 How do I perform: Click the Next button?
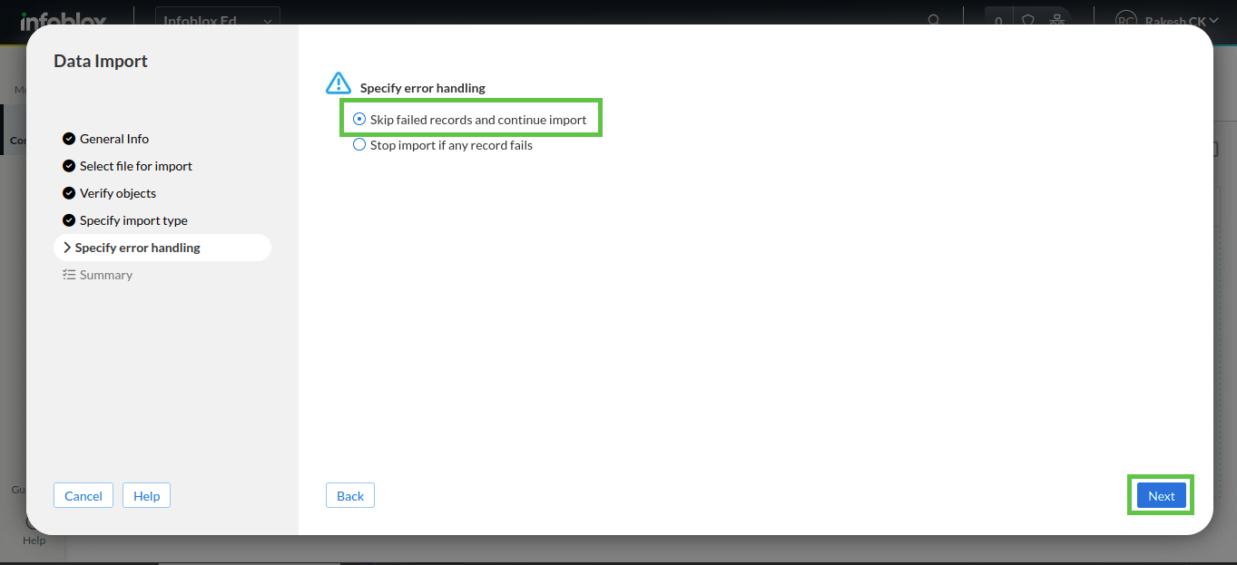click(1161, 495)
